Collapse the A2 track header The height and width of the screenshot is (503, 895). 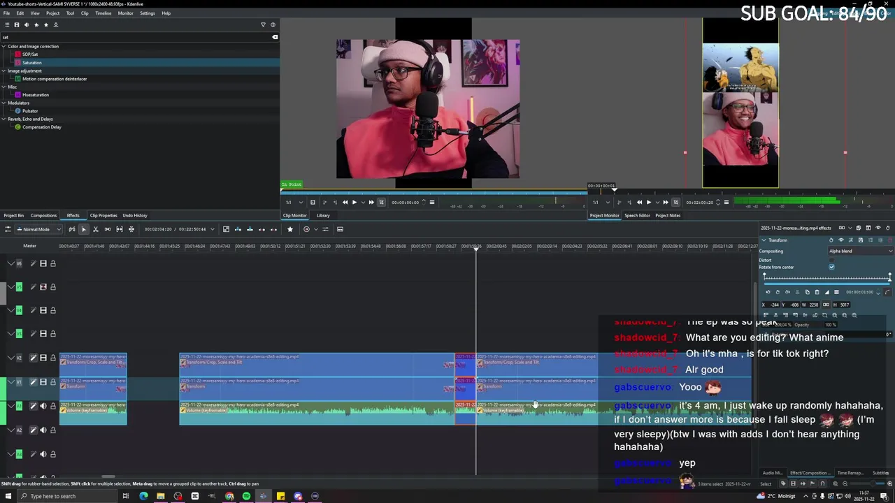[10, 430]
